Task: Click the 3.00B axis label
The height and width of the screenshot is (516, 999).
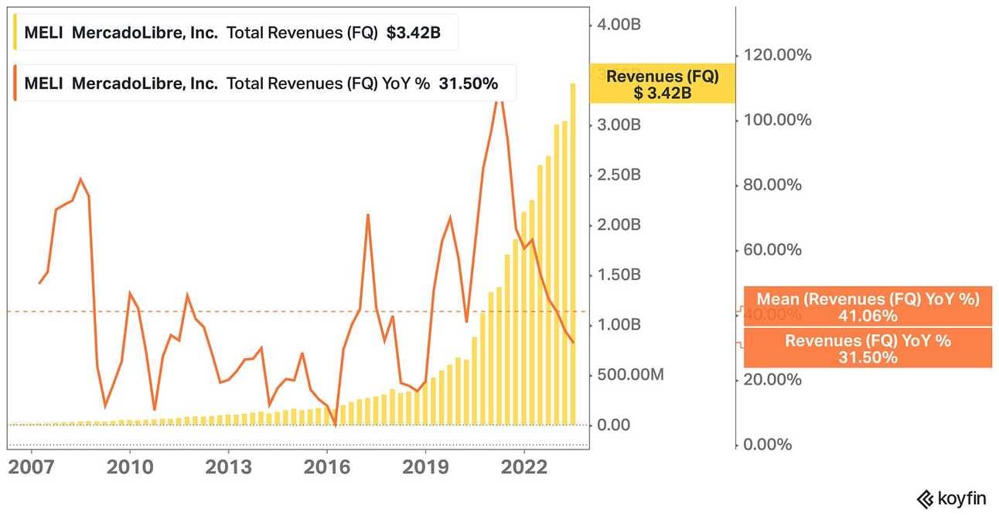Action: [619, 125]
